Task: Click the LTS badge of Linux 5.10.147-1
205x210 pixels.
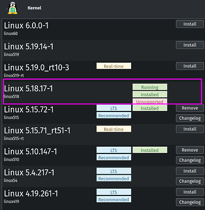Action: coord(114,150)
